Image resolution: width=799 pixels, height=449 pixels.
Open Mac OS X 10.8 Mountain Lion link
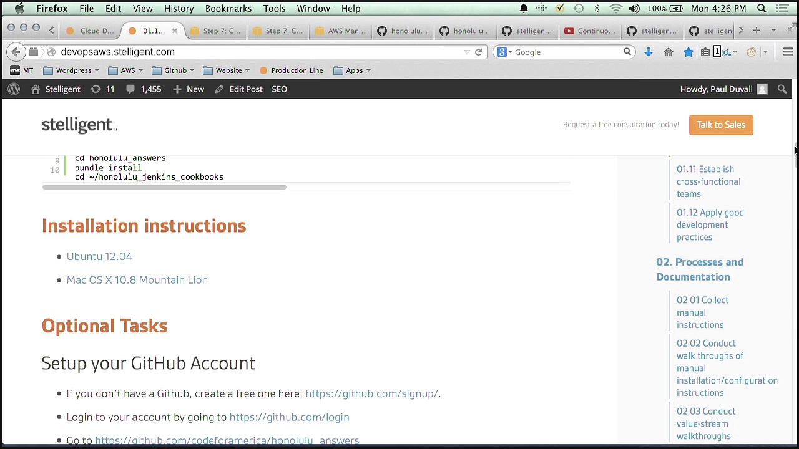(x=137, y=280)
